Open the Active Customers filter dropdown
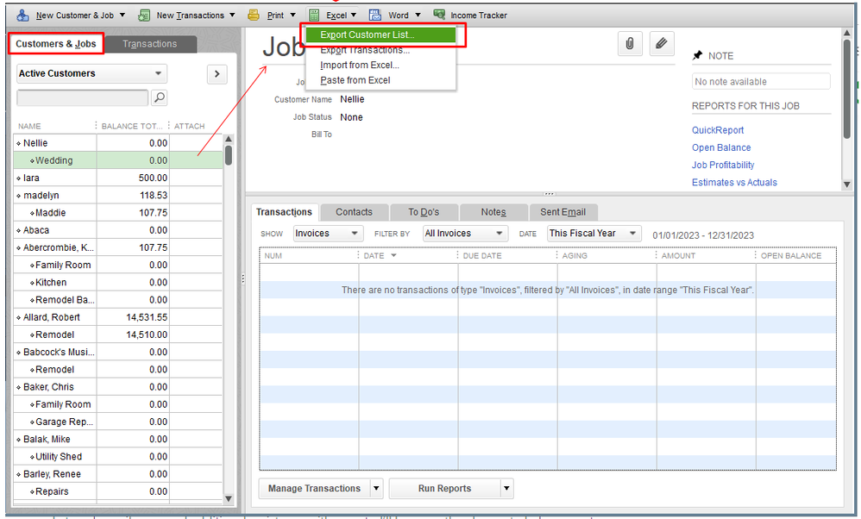This screenshot has width=861, height=519. pos(91,73)
